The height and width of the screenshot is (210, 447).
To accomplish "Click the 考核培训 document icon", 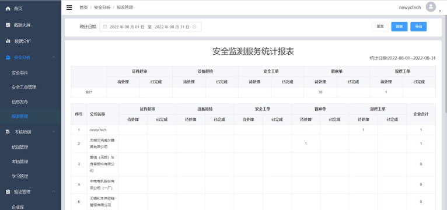I will [8, 132].
